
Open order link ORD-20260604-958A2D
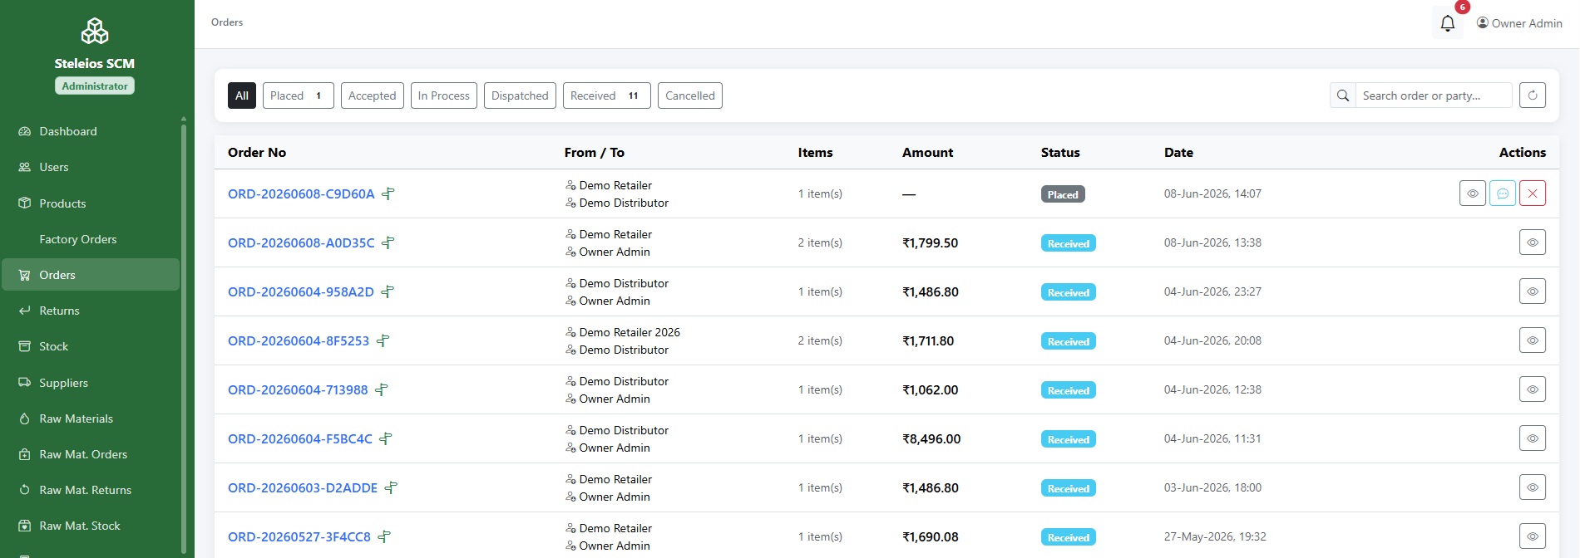(301, 291)
